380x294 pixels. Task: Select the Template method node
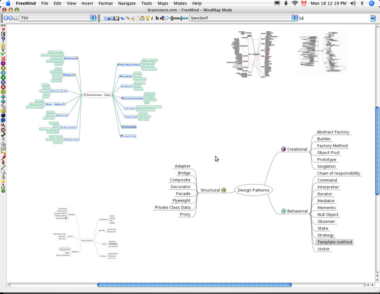pyautogui.click(x=334, y=242)
